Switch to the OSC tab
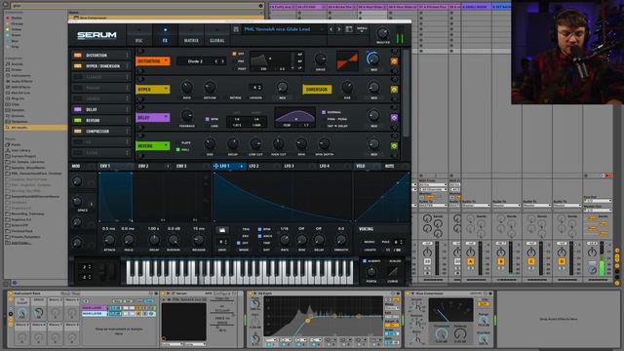This screenshot has height=351, width=624. tap(138, 36)
